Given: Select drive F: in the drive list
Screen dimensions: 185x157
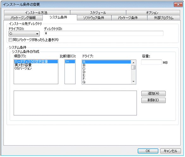Looking at the screenshot, I should (107, 79).
